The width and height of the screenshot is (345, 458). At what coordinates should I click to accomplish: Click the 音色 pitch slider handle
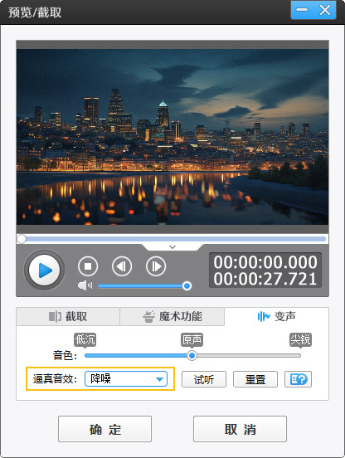(x=192, y=355)
